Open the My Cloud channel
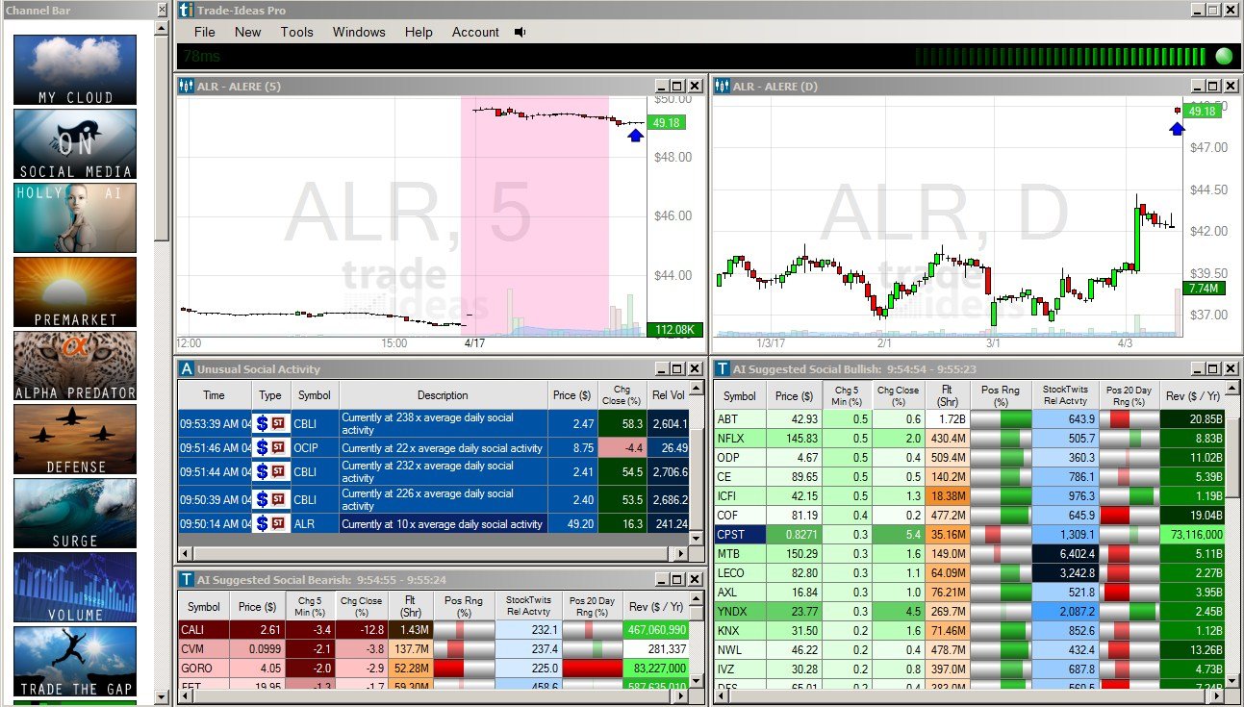Screen dimensions: 1244x707 pyautogui.click(x=75, y=70)
